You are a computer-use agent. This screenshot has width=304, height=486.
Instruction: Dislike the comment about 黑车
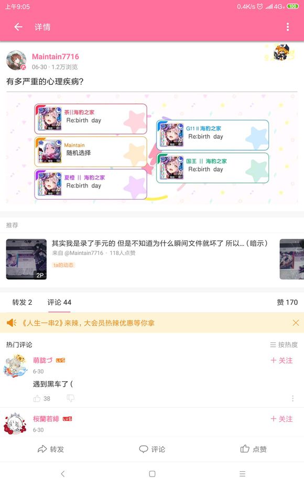[x=70, y=399]
